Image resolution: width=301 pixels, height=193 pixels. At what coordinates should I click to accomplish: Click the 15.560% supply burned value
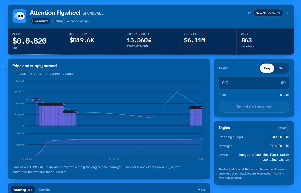click(x=139, y=40)
